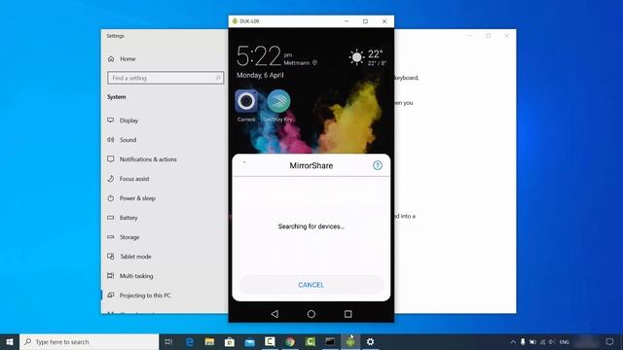
Task: Launch Microsoft Edge from the taskbar
Action: point(190,341)
